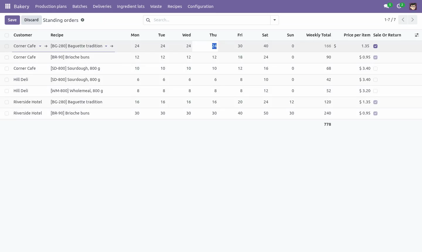This screenshot has width=422, height=252.
Task: Open the Ingredient lots menu
Action: coord(131,6)
